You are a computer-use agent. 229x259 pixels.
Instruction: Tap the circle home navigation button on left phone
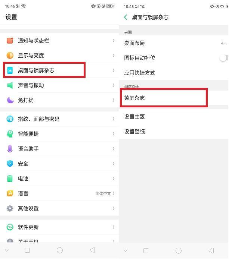(x=60, y=250)
